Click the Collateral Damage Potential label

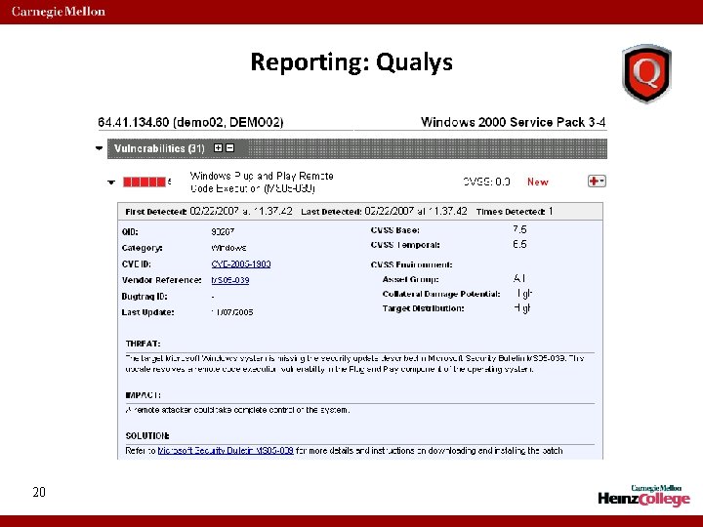[441, 294]
